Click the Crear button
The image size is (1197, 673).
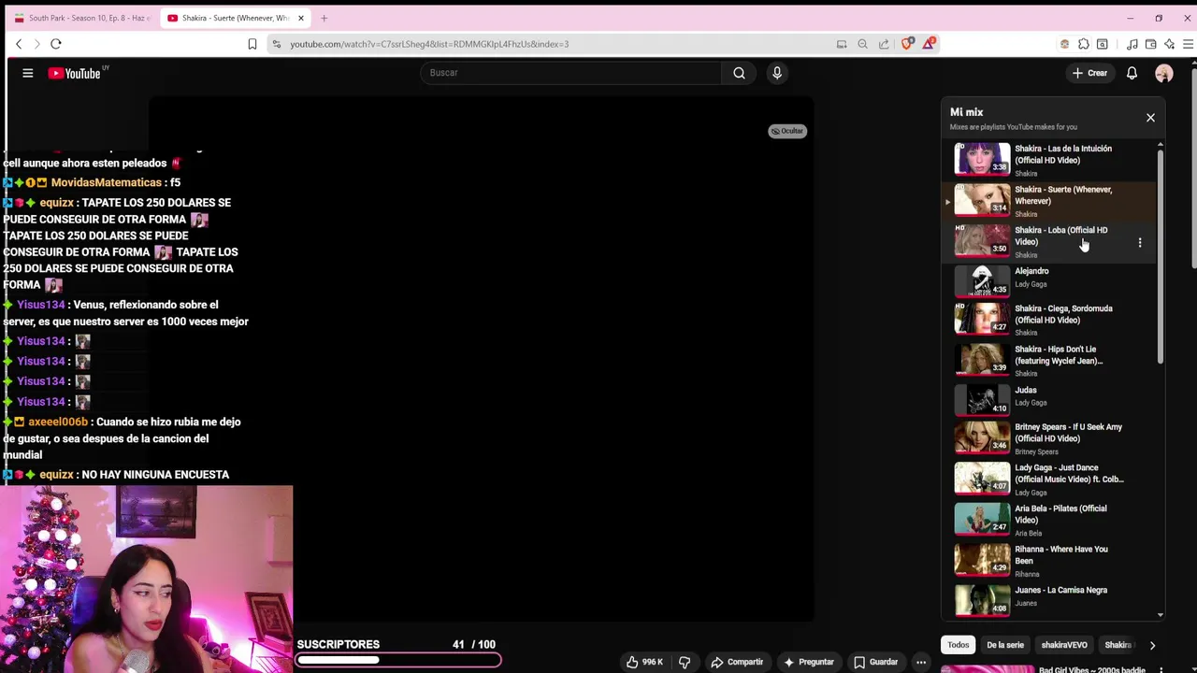[x=1090, y=73]
